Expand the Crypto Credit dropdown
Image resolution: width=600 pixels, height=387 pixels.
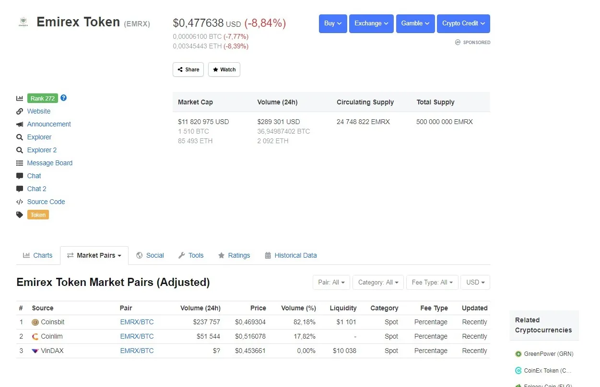pyautogui.click(x=463, y=23)
